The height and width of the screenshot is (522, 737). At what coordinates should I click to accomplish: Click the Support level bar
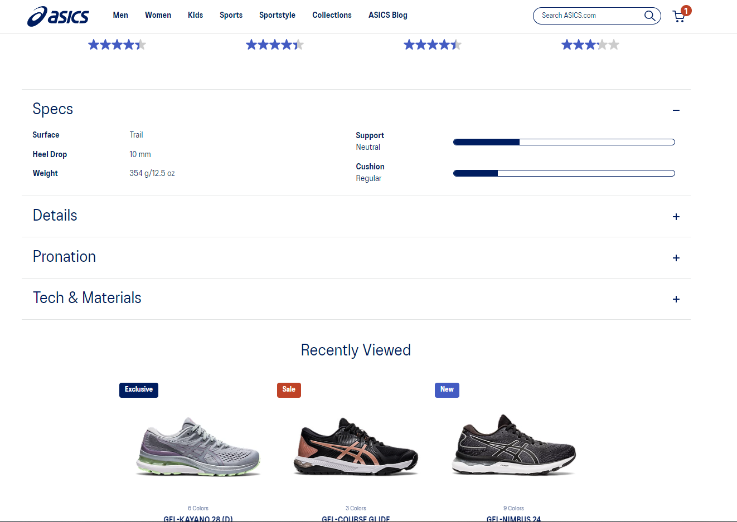[564, 142]
